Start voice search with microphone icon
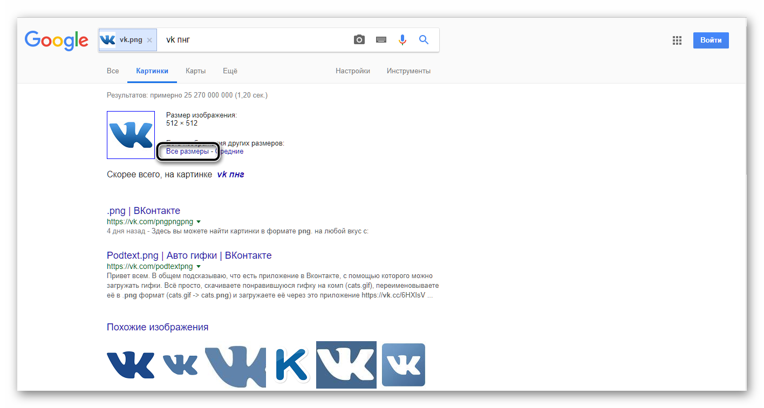 pos(403,40)
